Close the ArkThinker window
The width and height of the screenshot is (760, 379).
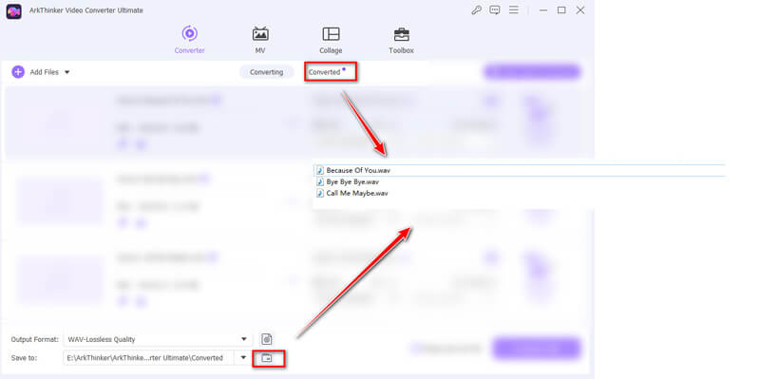click(580, 10)
